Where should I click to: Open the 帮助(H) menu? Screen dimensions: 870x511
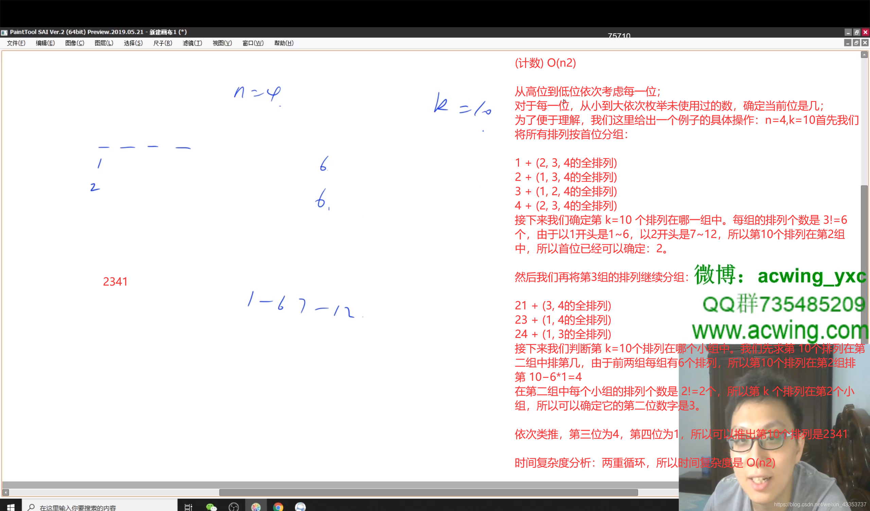283,43
